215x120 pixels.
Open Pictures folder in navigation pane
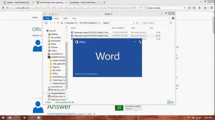point(54,47)
